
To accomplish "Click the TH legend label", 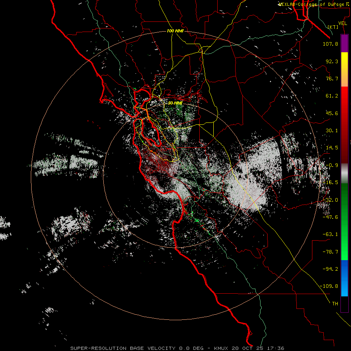I will coord(335,304).
